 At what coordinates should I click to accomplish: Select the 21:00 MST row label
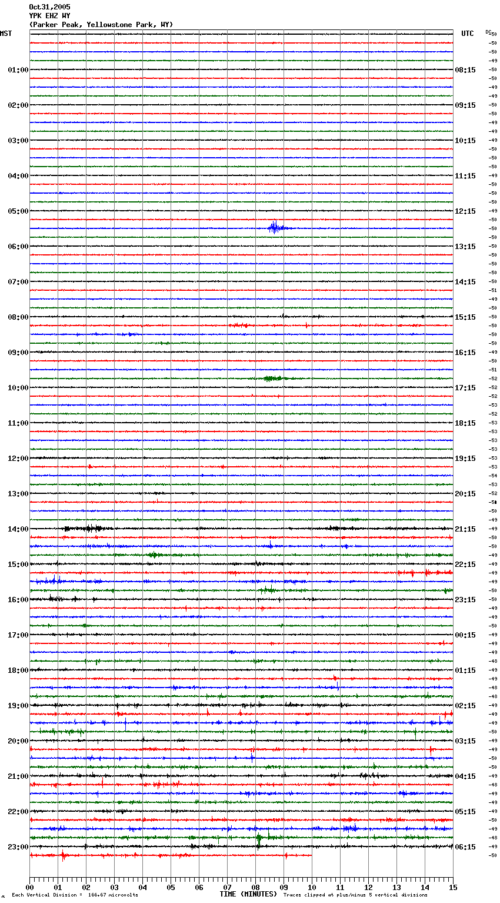tap(18, 776)
